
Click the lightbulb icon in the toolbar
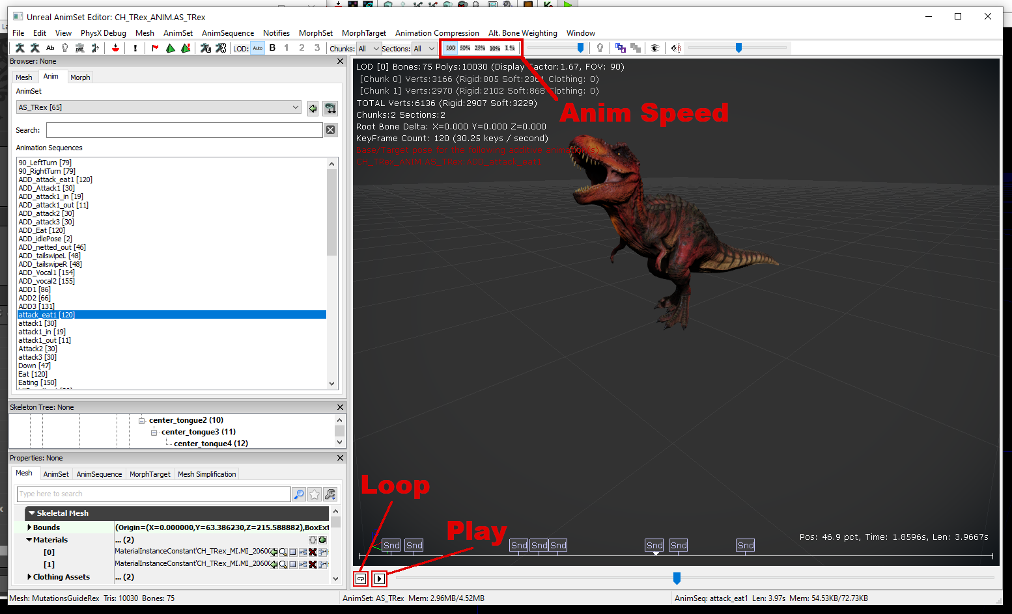pos(600,47)
